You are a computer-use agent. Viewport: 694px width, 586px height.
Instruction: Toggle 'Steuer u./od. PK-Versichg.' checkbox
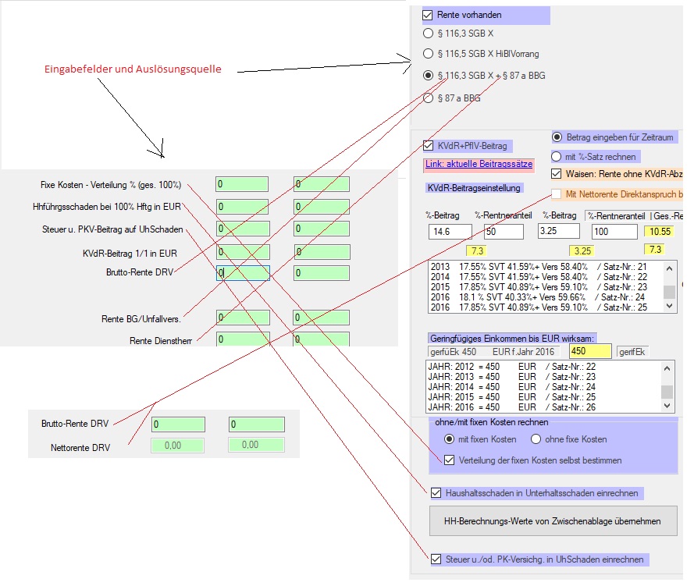pyautogui.click(x=436, y=559)
